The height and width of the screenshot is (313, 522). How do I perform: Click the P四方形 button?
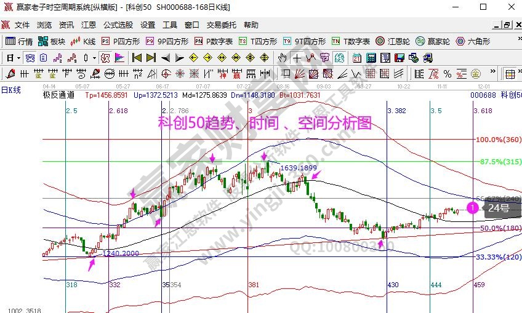[121, 42]
